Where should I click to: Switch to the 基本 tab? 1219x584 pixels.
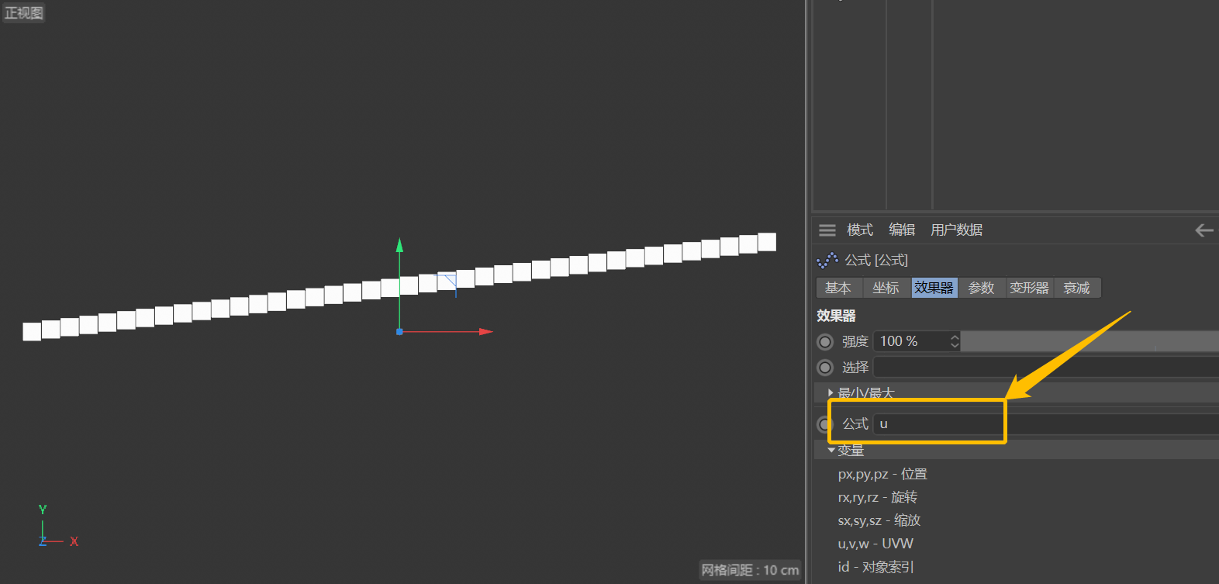[x=839, y=289]
